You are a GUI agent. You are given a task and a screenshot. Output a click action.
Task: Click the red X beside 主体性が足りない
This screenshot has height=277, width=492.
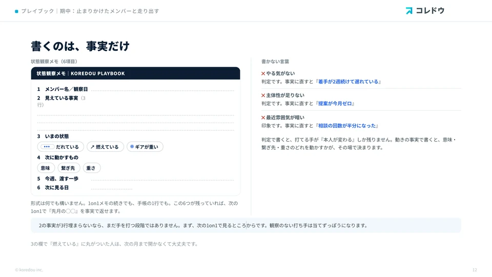[x=263, y=95]
